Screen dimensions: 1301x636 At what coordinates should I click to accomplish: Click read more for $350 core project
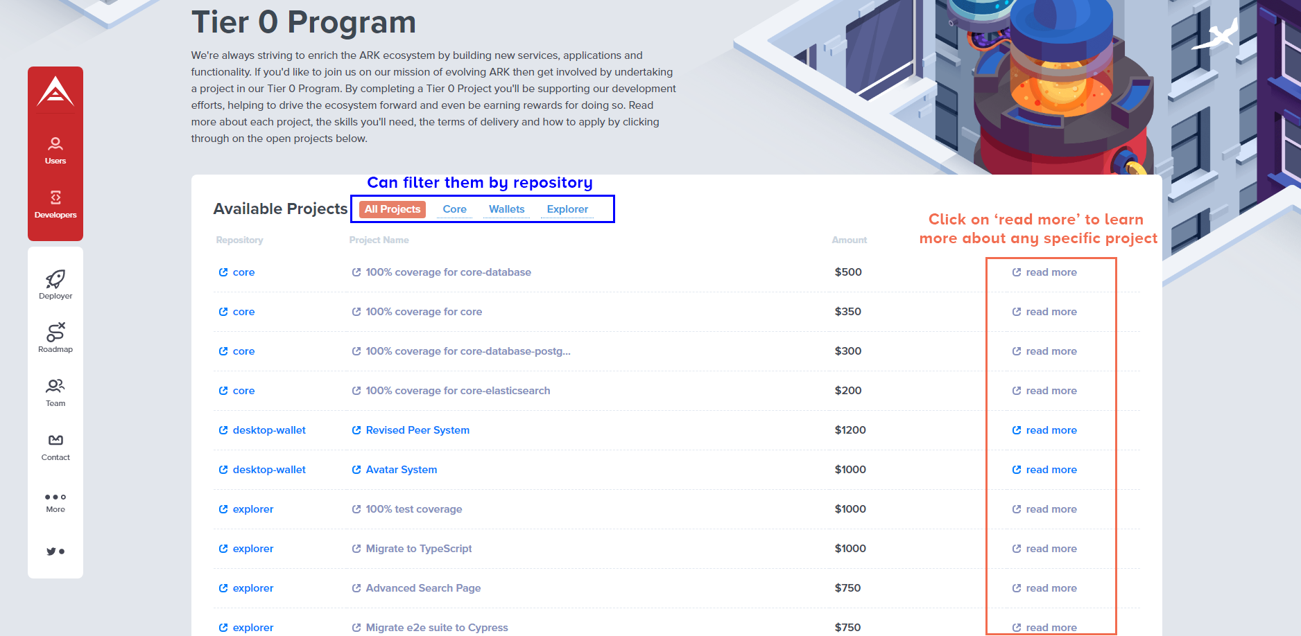1044,312
